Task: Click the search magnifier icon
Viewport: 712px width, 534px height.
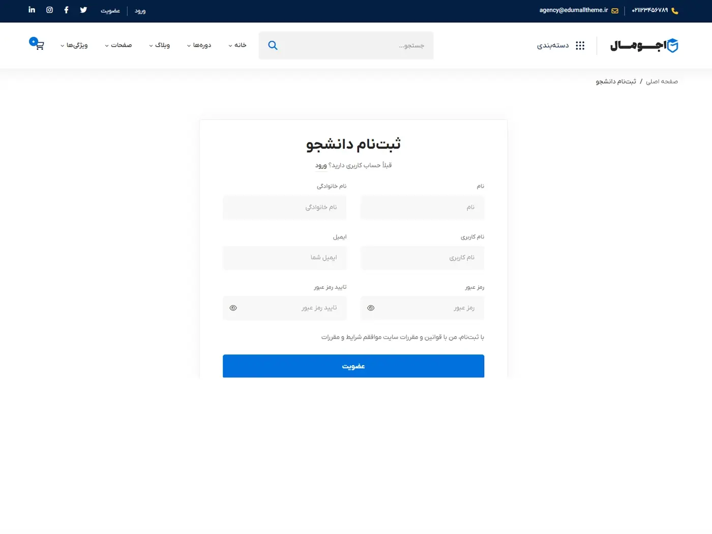Action: click(273, 45)
